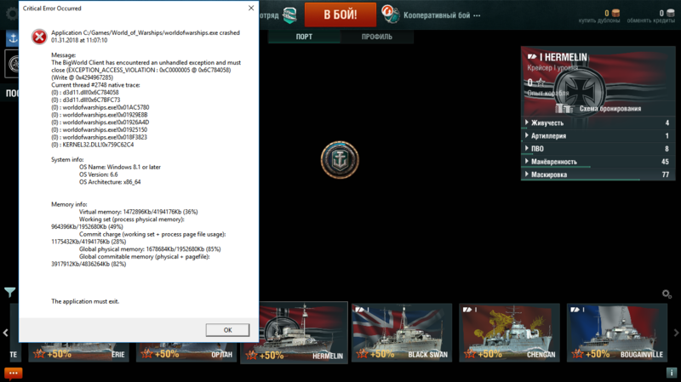Click the tier flag icon on BOUGAINVILLE card
The width and height of the screenshot is (681, 382).
[x=575, y=310]
